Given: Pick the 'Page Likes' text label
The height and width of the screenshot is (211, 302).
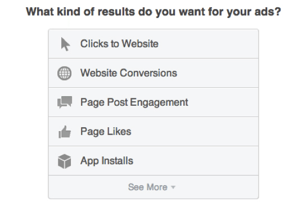Looking at the screenshot, I should point(106,132).
